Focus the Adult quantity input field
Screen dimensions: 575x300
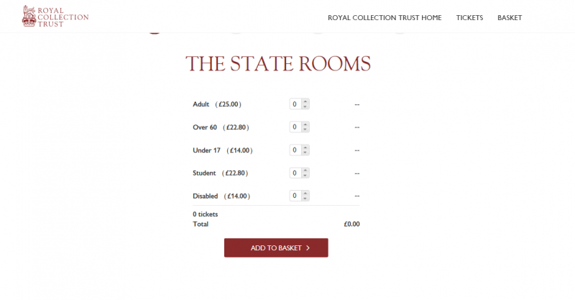coord(295,104)
